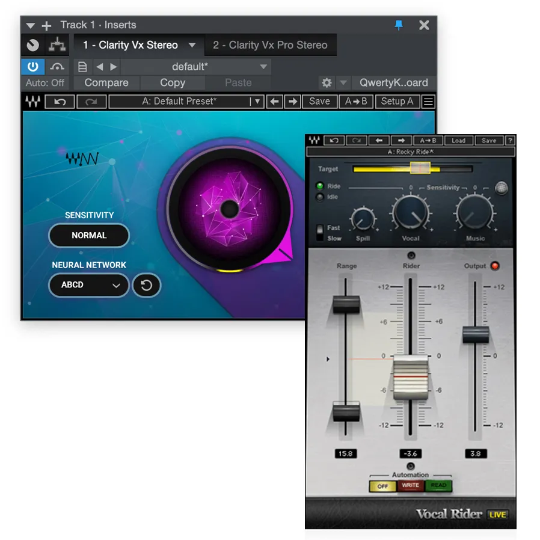Undo in the Clarity Vx toolbar

pyautogui.click(x=60, y=102)
